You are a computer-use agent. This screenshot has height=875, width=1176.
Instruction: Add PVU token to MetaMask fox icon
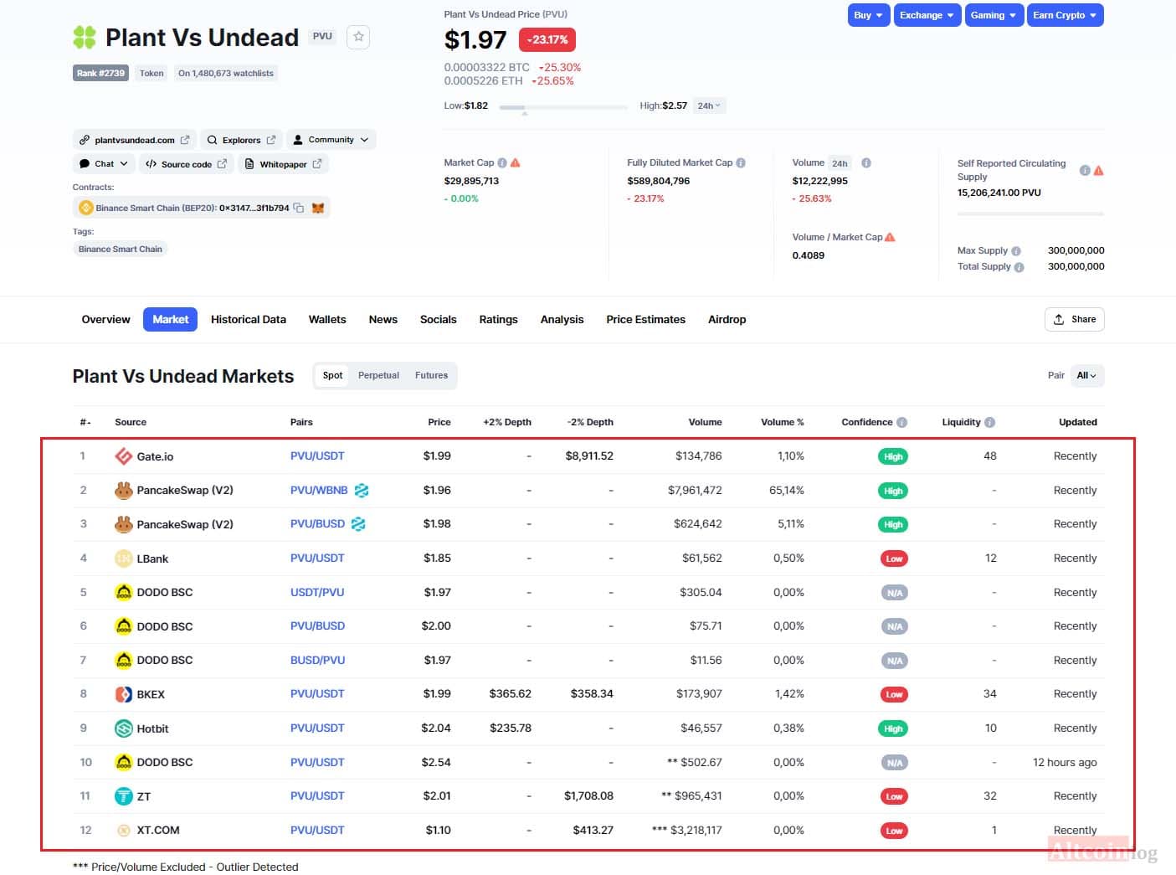click(318, 208)
